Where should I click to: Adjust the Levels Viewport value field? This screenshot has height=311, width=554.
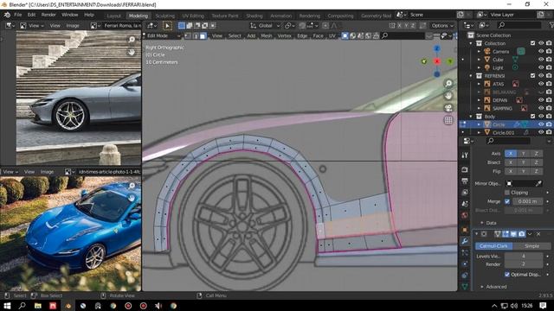click(524, 256)
